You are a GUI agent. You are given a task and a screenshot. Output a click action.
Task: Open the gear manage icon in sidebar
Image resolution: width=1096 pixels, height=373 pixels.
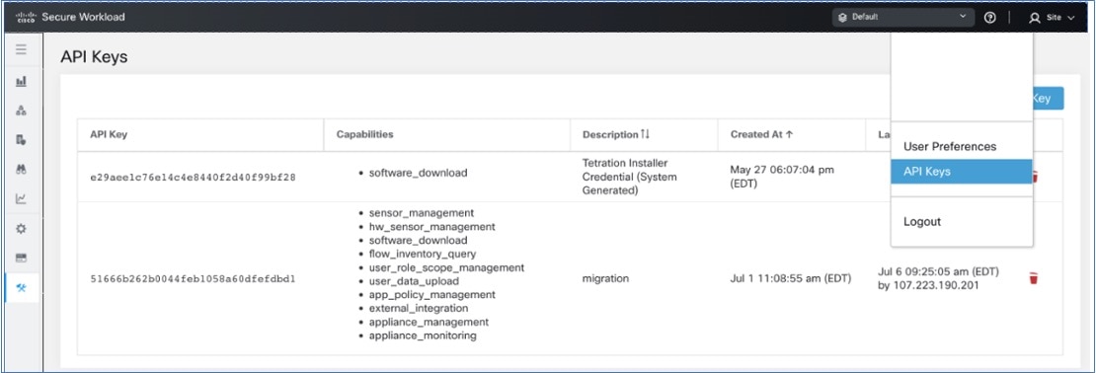tap(21, 228)
